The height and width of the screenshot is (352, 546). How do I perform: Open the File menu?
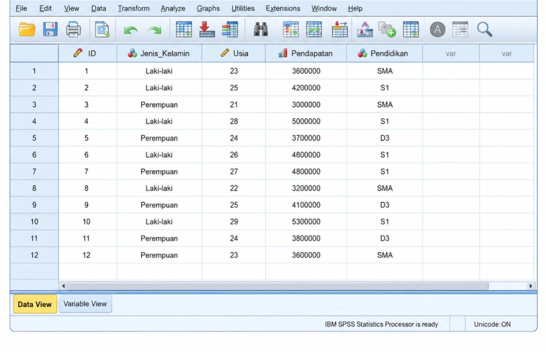pyautogui.click(x=22, y=8)
